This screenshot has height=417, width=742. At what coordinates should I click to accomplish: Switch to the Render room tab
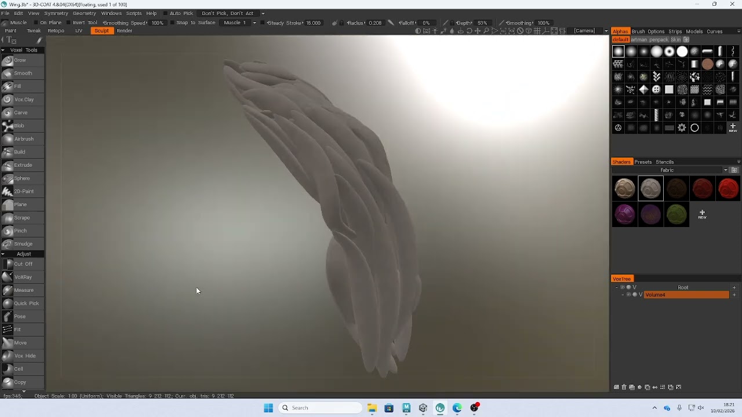125,31
